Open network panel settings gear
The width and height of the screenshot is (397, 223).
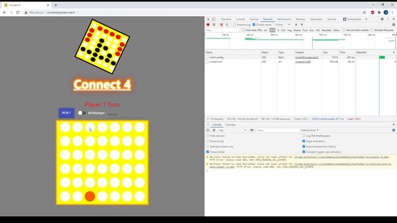(x=393, y=25)
